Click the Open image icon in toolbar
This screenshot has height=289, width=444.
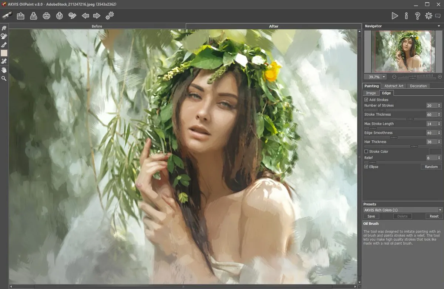21,16
